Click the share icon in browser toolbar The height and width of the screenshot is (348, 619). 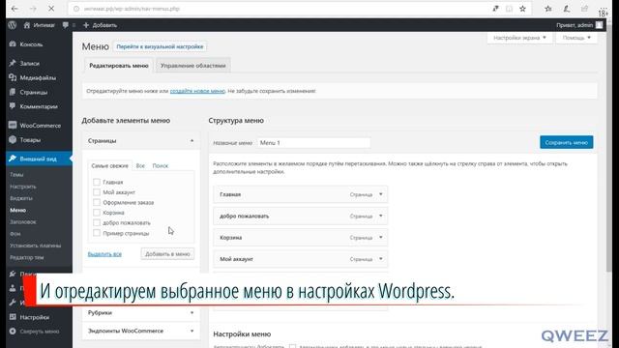coord(584,9)
